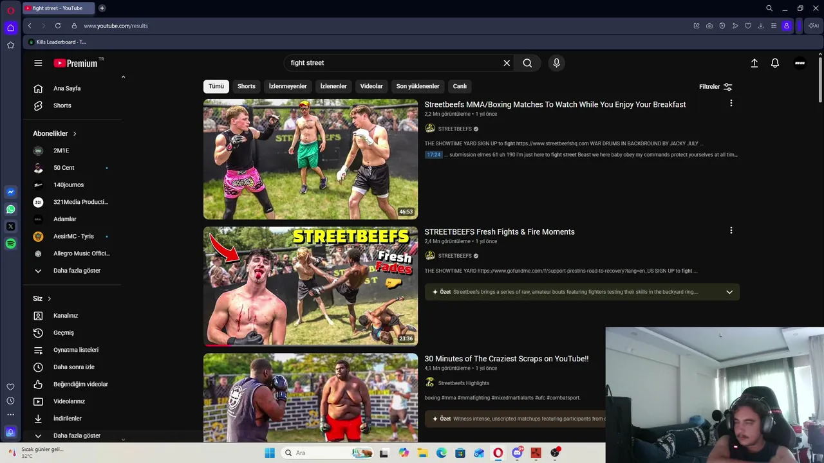Image resolution: width=824 pixels, height=463 pixels.
Task: Reload the page with the refresh icon
Action: click(x=58, y=26)
